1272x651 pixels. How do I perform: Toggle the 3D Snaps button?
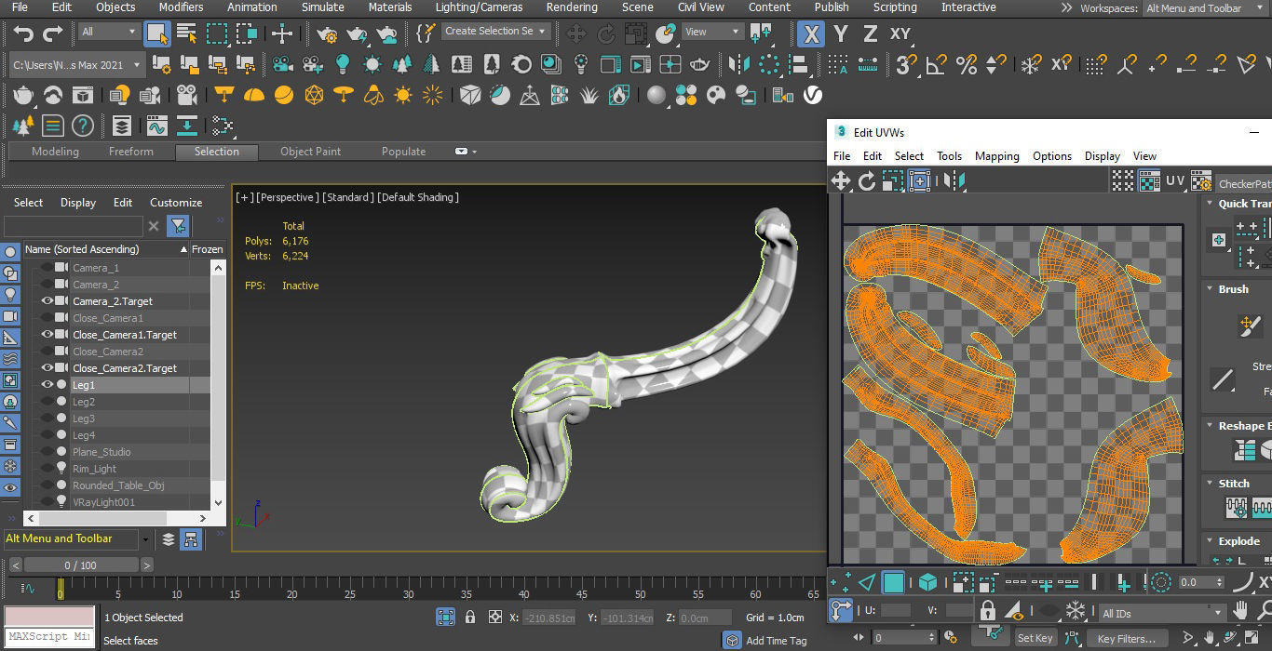pos(906,64)
